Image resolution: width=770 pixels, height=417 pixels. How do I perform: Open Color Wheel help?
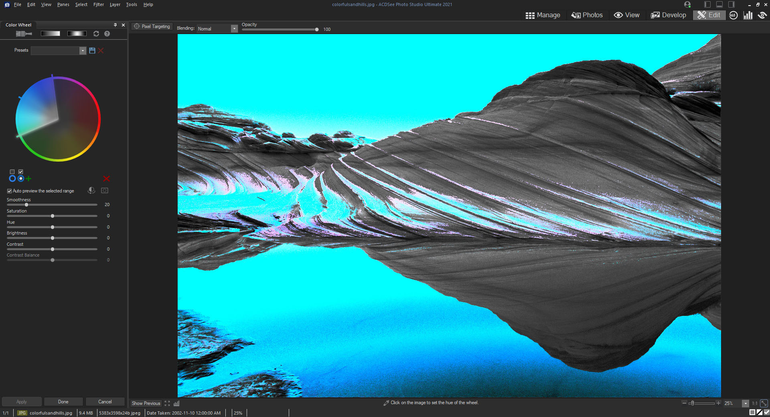tap(107, 34)
